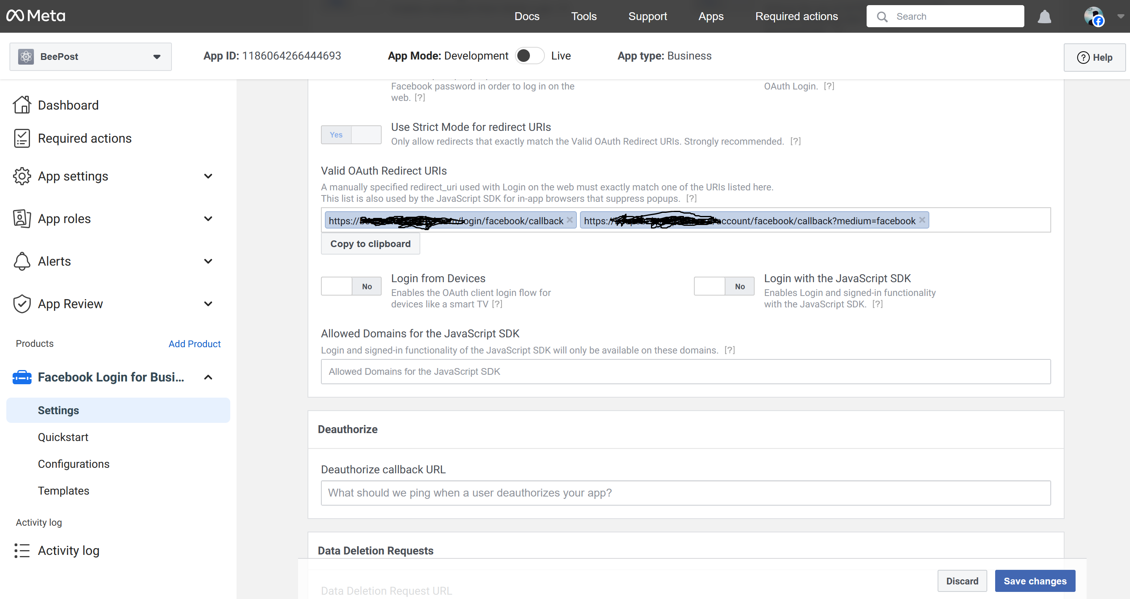Click the Add Product link
The image size is (1130, 599).
(x=194, y=343)
